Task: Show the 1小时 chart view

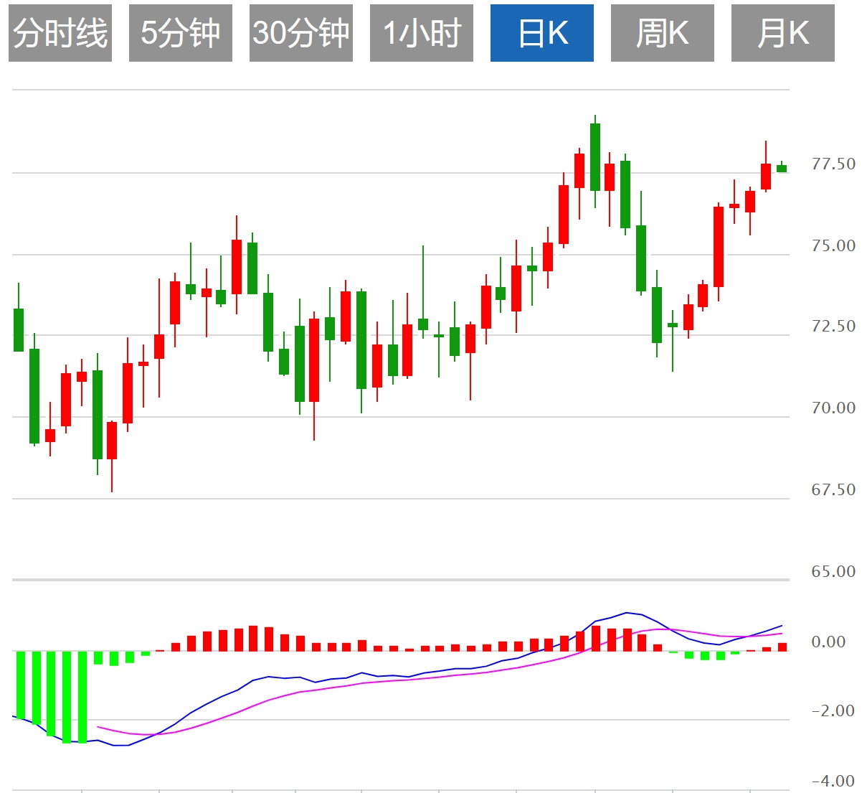Action: click(422, 33)
